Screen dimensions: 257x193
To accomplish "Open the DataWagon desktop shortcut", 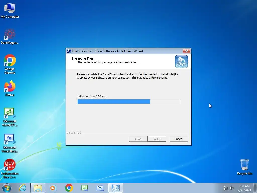I will pos(10,36).
